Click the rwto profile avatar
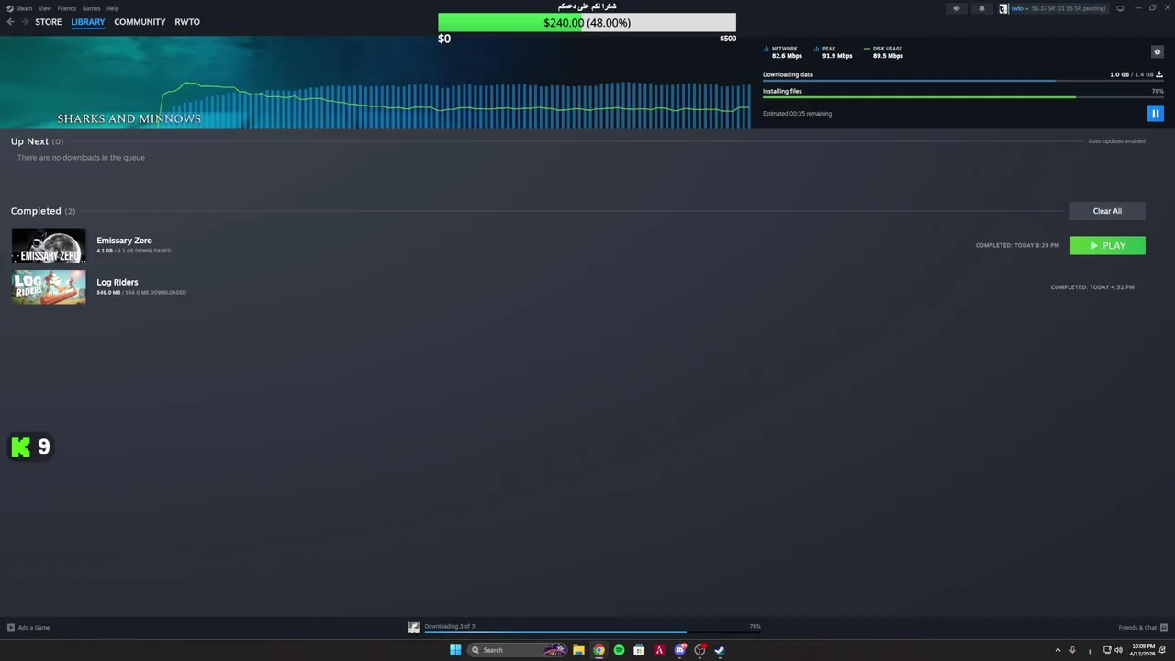The image size is (1175, 661). point(1003,8)
